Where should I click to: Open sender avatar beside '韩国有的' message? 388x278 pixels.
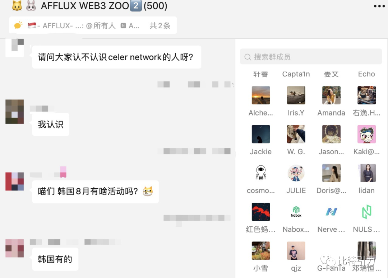point(15,248)
